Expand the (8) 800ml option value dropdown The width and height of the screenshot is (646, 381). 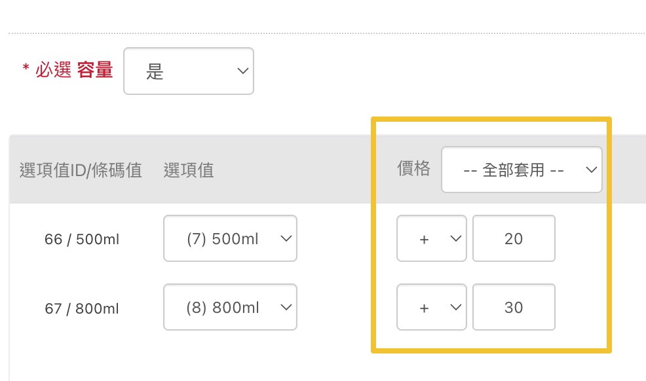pos(230,307)
